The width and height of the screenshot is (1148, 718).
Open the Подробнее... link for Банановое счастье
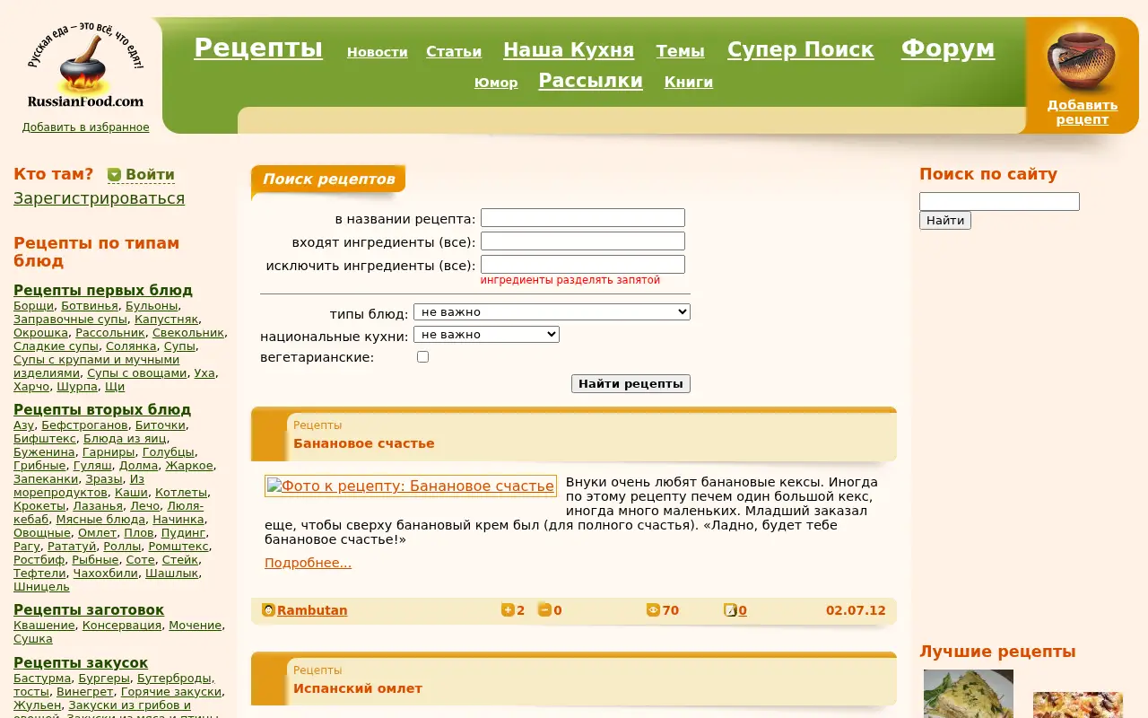point(308,563)
